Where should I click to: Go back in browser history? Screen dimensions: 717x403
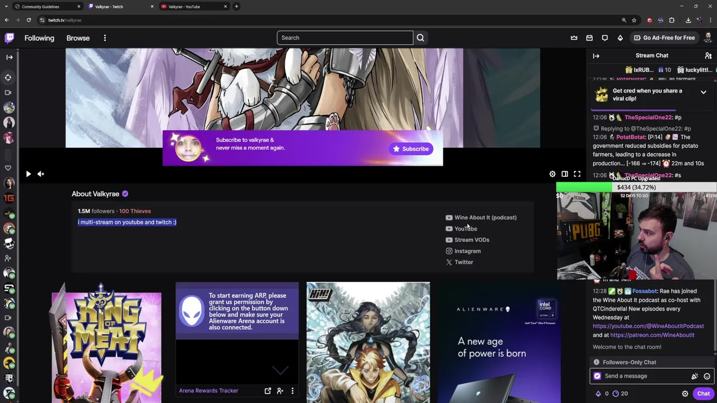(x=7, y=20)
